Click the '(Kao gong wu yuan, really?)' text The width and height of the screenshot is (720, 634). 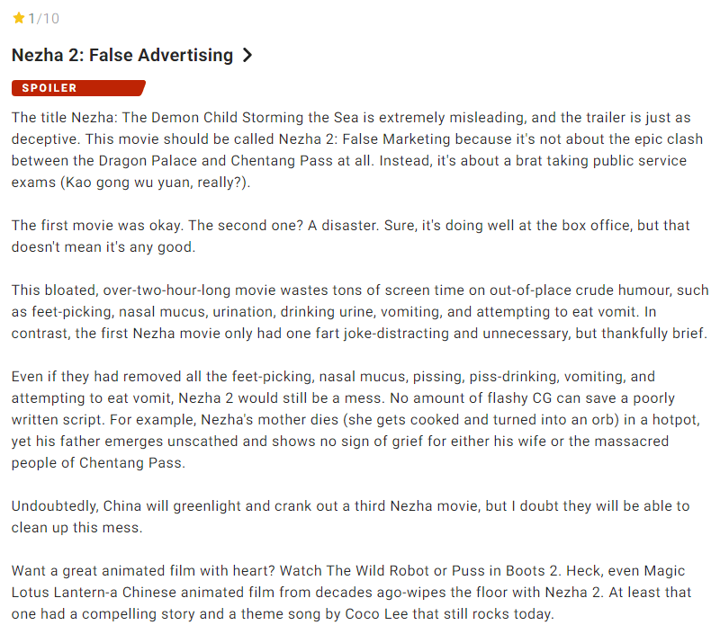155,183
